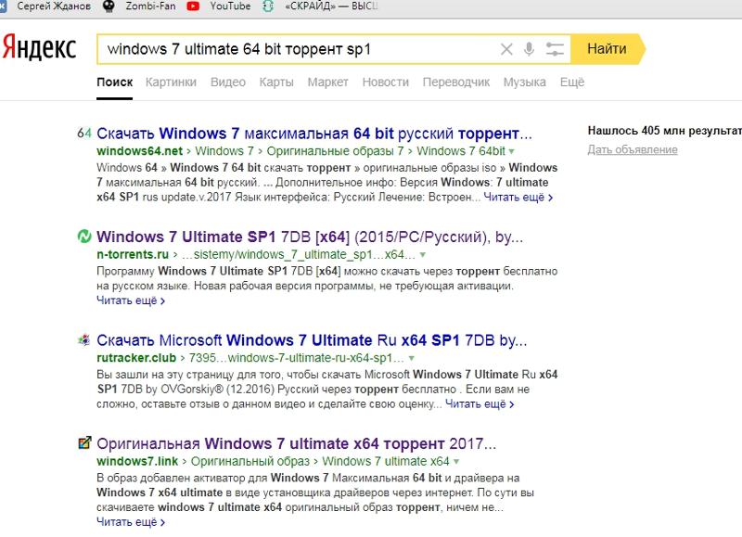The height and width of the screenshot is (537, 742).
Task: Click the rutracker.club favicon
Action: coord(84,339)
